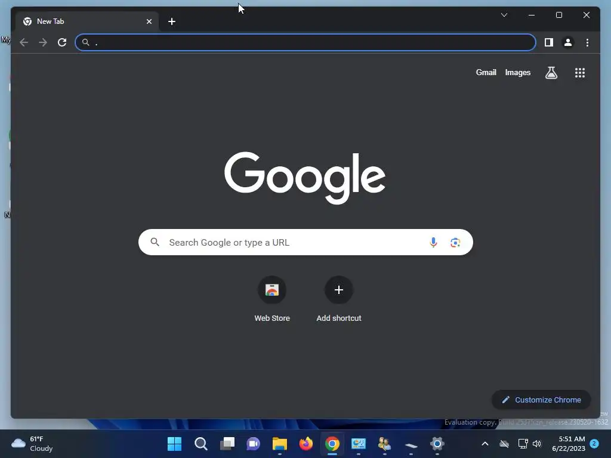Open Search Labs flask icon

pos(551,72)
